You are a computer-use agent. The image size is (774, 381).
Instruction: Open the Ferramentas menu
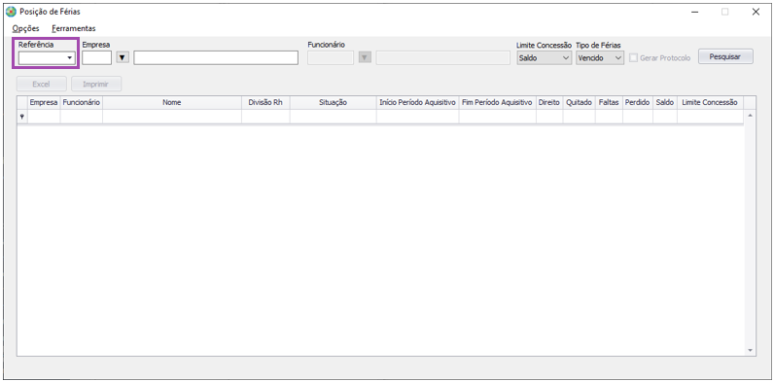(74, 28)
